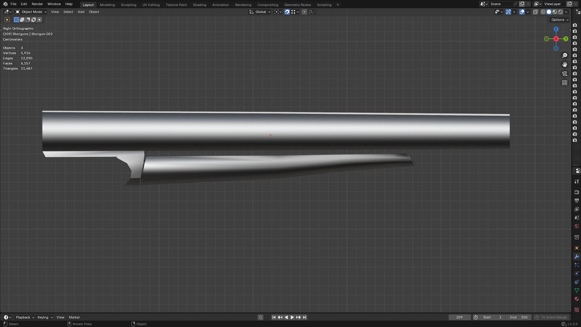Toggle the camera view gizmo
The image size is (581, 327).
pos(565,74)
